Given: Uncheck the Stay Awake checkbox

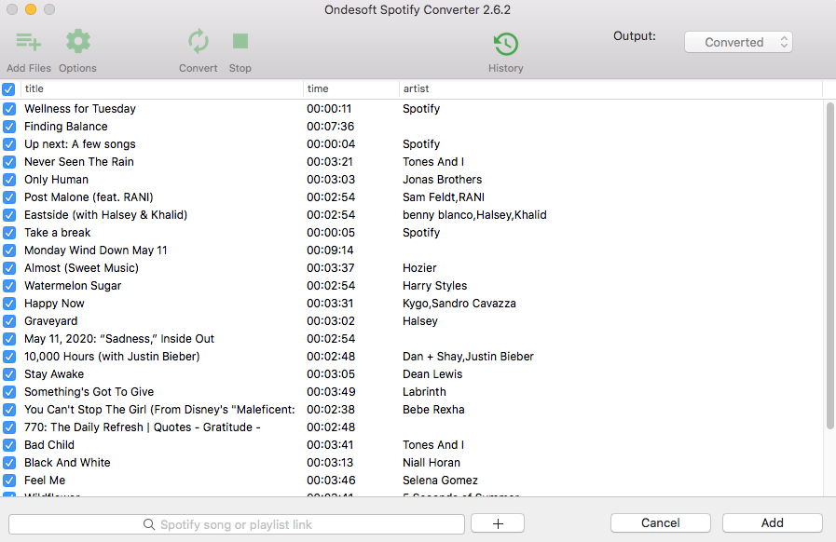Looking at the screenshot, I should point(9,374).
